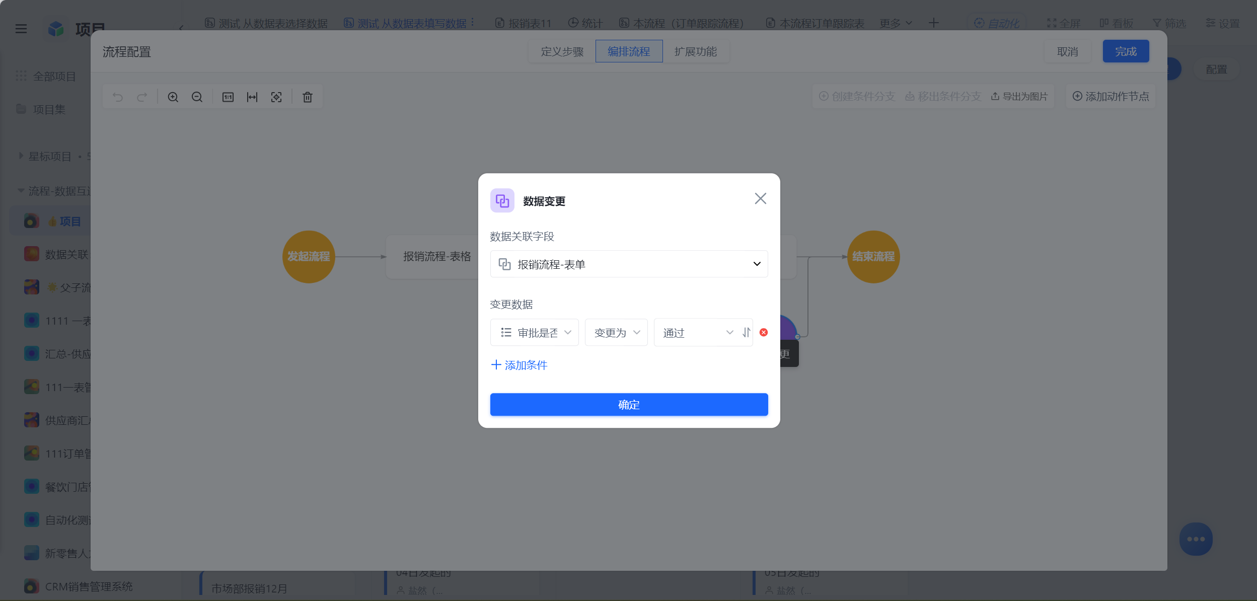Click 自动化 in the top bar
The image size is (1257, 601).
coord(997,23)
